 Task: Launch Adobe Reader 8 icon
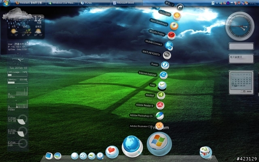point(160,105)
